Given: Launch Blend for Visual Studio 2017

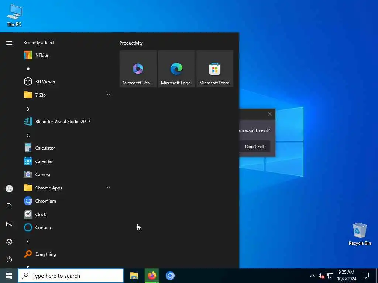Looking at the screenshot, I should coord(67,121).
